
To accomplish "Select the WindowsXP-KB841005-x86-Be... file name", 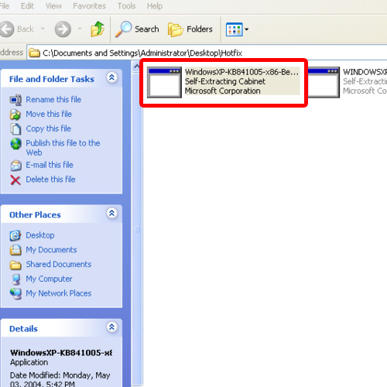I will pyautogui.click(x=241, y=72).
